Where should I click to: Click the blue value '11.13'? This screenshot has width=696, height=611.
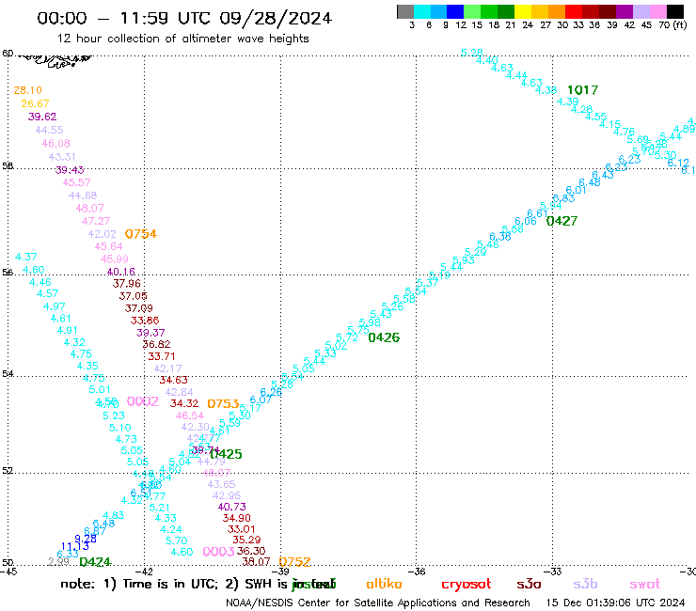[74, 547]
